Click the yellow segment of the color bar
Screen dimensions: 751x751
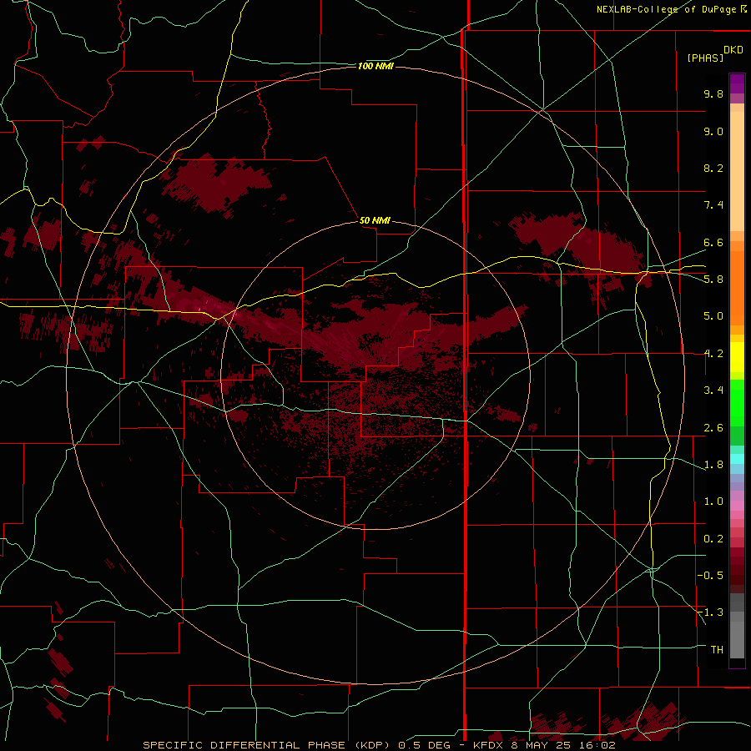point(737,357)
